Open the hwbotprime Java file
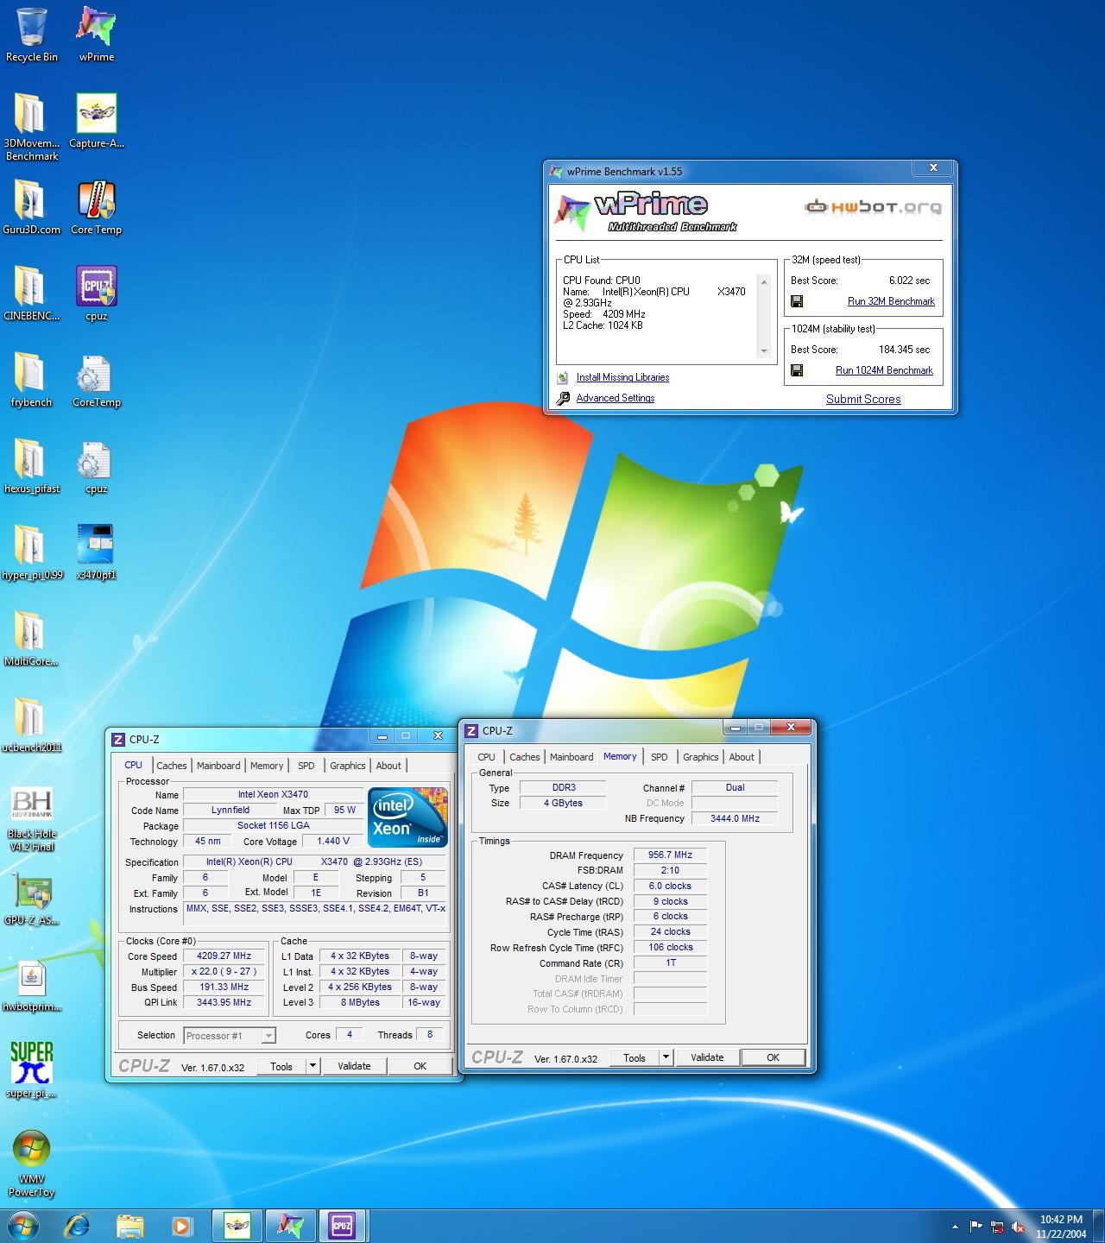The image size is (1105, 1243). click(31, 986)
